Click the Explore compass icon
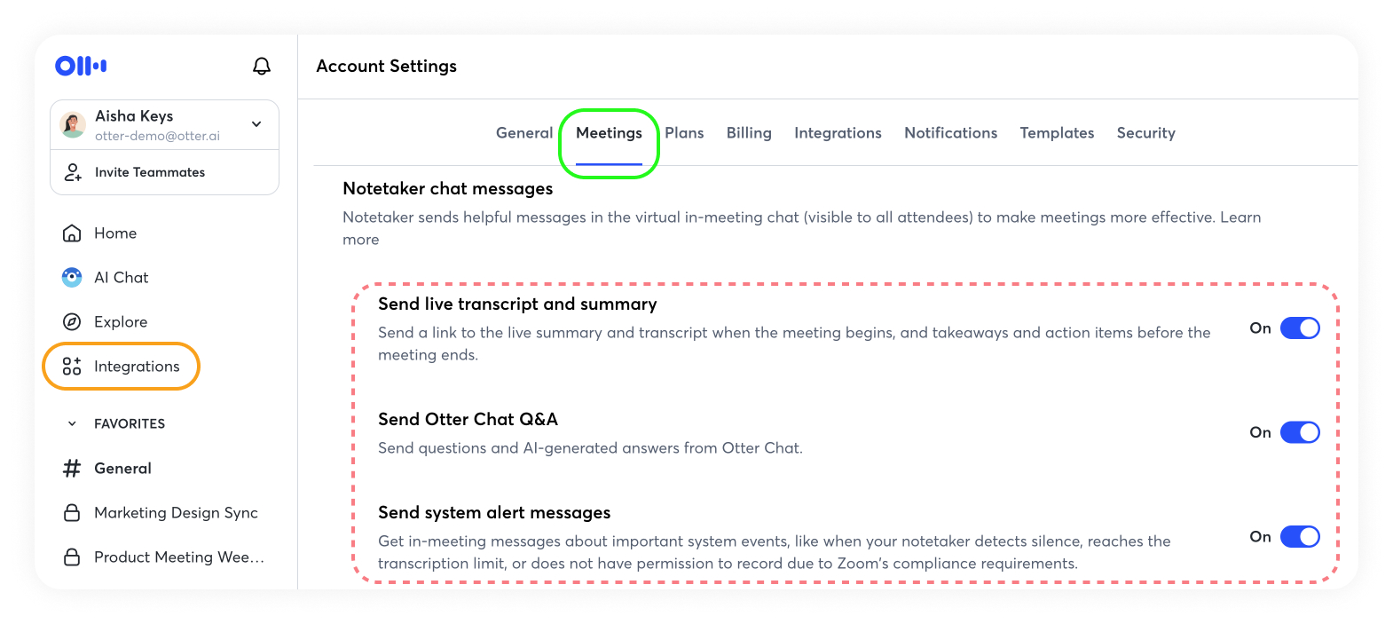The height and width of the screenshot is (624, 1393). point(72,322)
